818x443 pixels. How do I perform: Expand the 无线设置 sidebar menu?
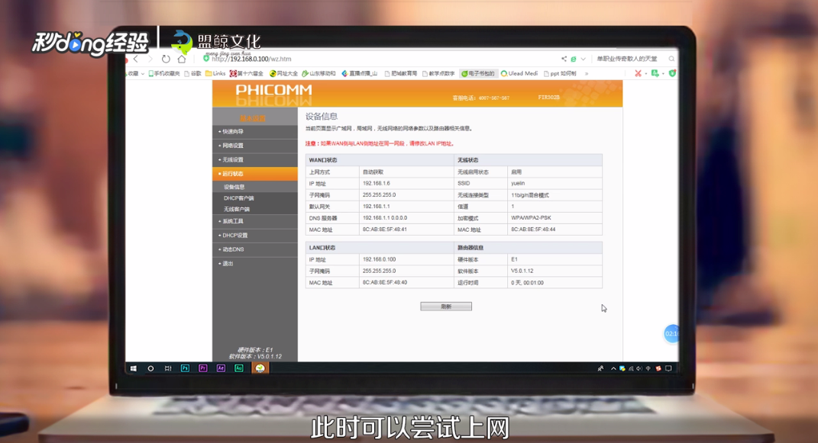[254, 160]
